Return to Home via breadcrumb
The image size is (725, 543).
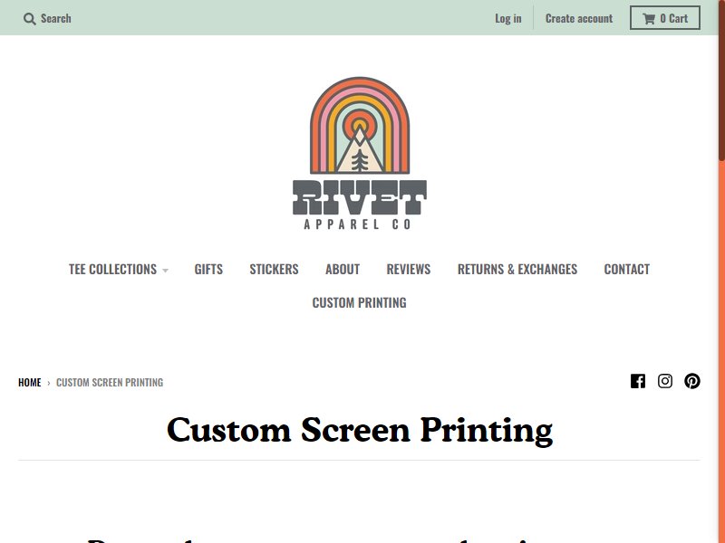30,382
